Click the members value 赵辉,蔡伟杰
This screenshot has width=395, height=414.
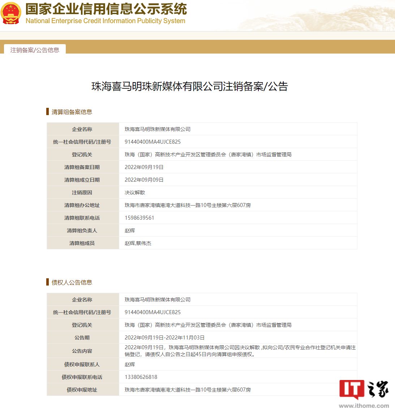tap(138, 243)
